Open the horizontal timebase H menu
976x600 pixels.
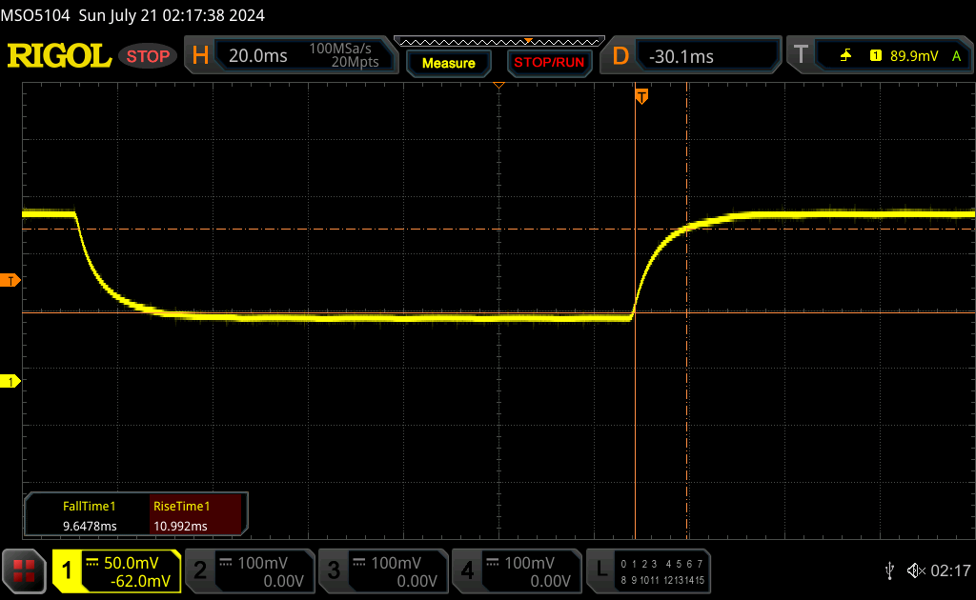tap(200, 56)
